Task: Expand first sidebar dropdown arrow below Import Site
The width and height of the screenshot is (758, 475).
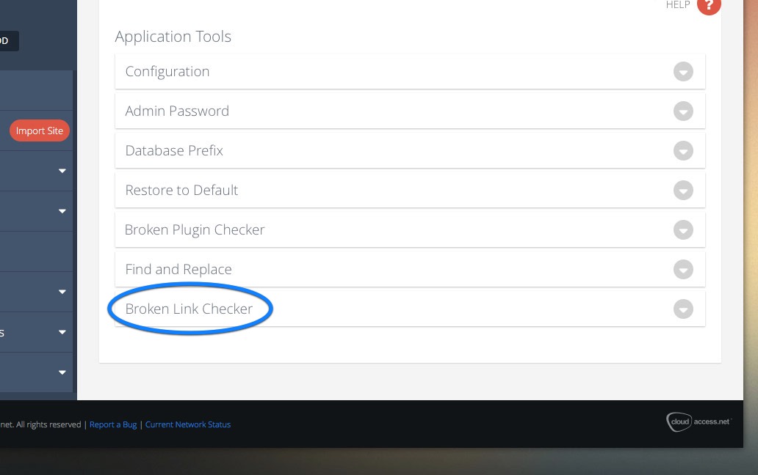Action: (x=62, y=171)
